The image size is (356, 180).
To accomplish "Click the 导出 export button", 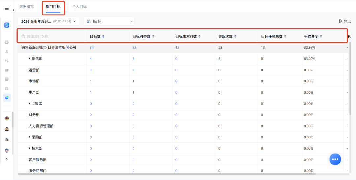I will 345,21.
